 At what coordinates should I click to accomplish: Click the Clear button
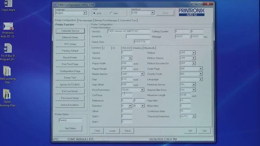(97, 131)
